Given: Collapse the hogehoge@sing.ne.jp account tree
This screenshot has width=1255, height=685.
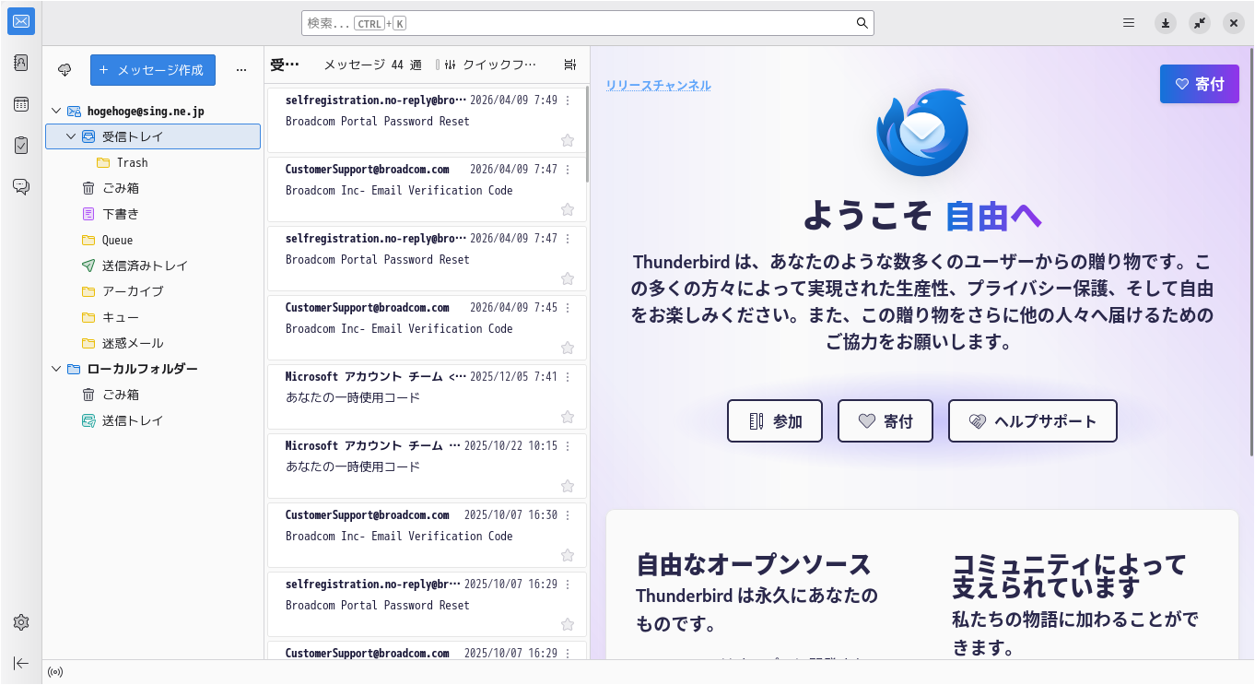Looking at the screenshot, I should click(x=57, y=111).
